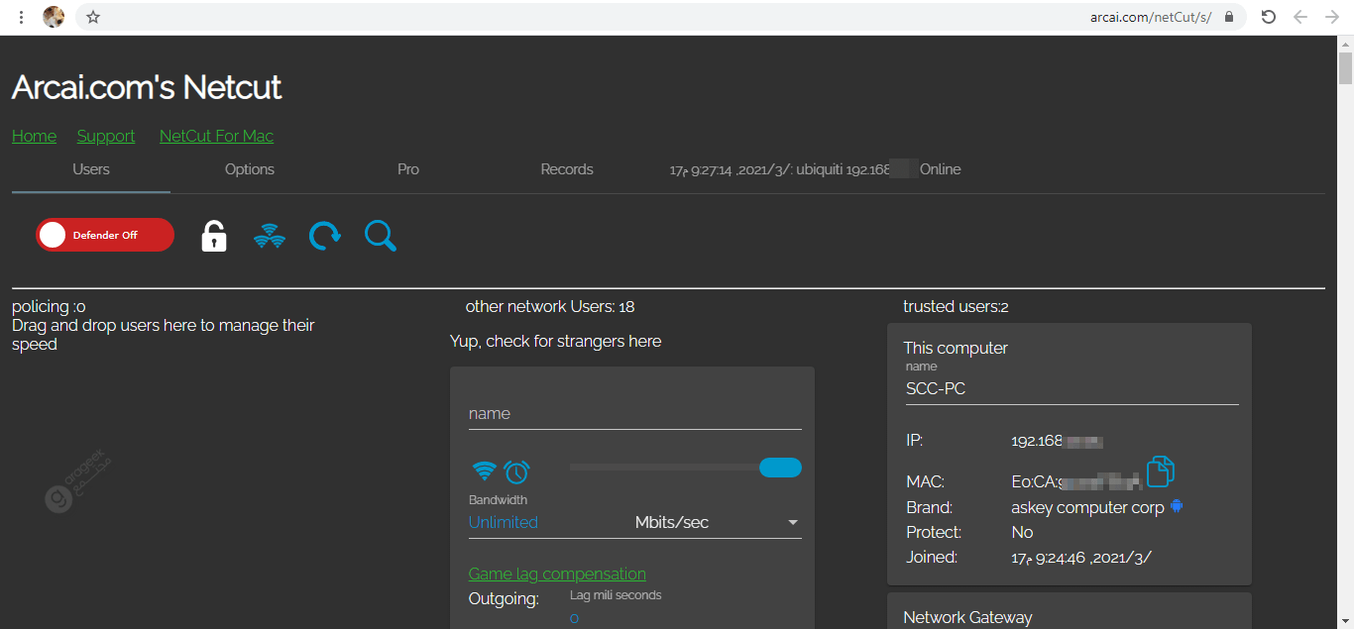Open the Mbits/sec unit dropdown
Viewport: 1354px width, 629px height.
point(718,523)
